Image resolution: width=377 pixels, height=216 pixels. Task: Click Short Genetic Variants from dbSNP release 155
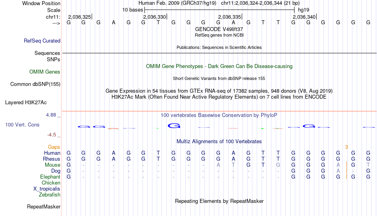219,79
